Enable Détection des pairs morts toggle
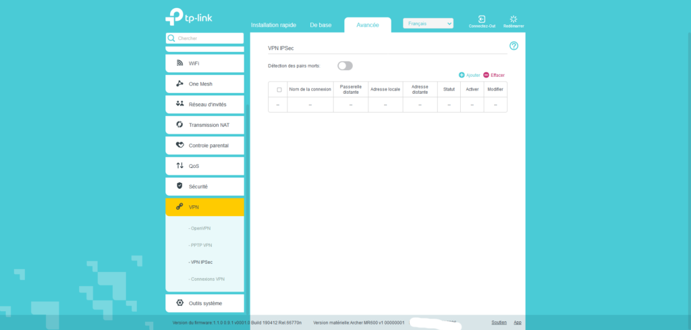691x330 pixels. [345, 65]
